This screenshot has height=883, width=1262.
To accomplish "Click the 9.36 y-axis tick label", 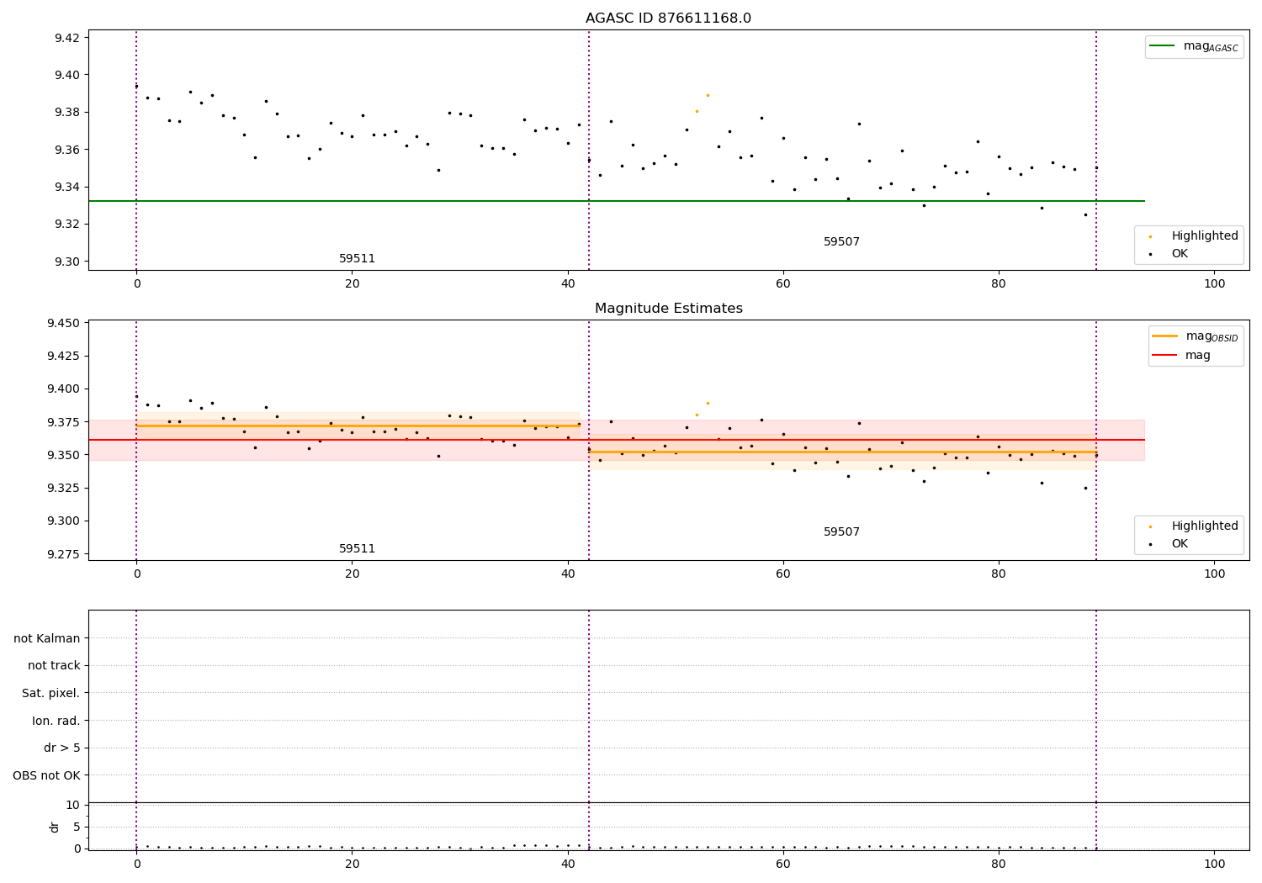I will point(66,150).
